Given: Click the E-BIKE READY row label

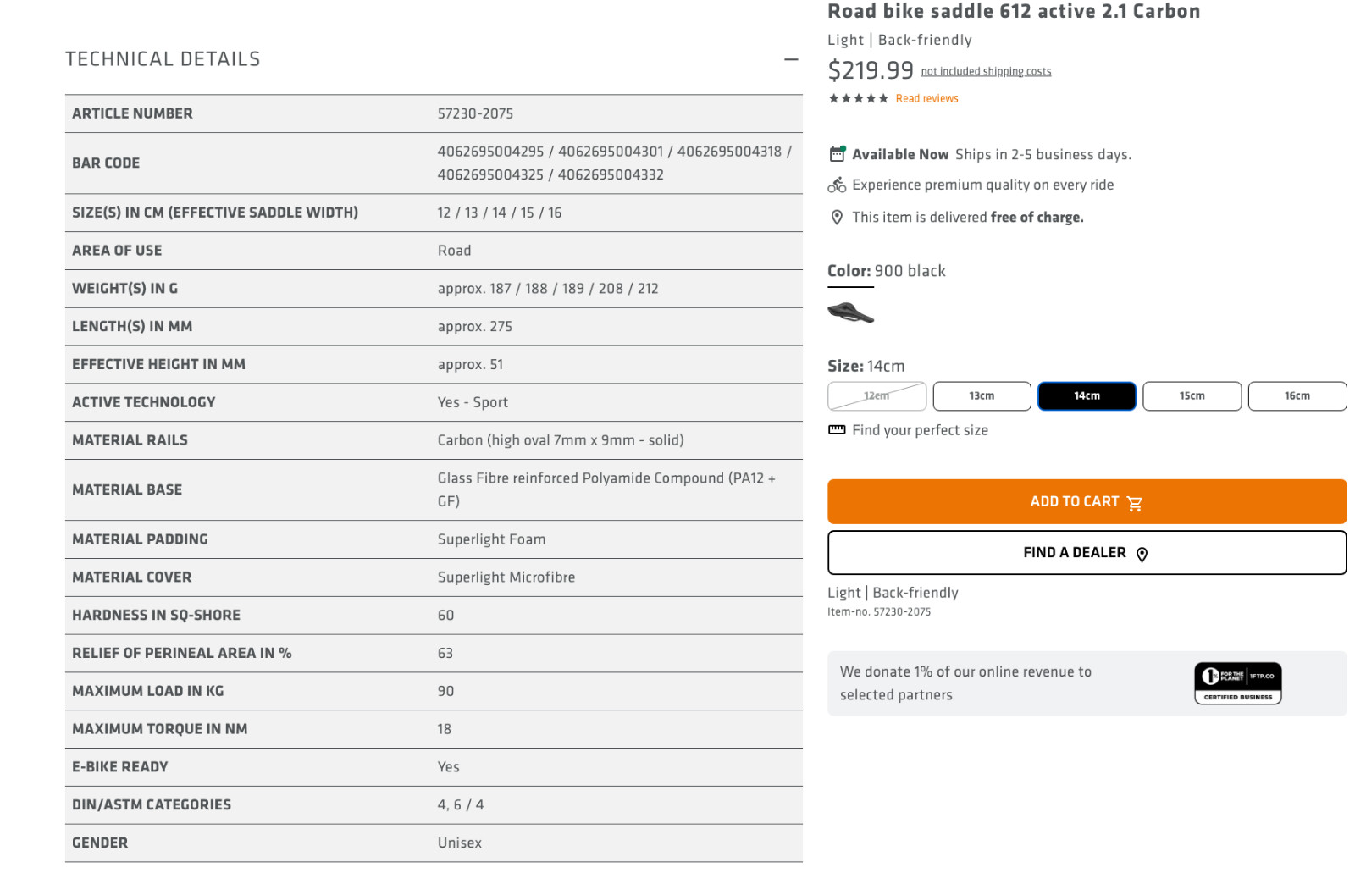Looking at the screenshot, I should 120,767.
